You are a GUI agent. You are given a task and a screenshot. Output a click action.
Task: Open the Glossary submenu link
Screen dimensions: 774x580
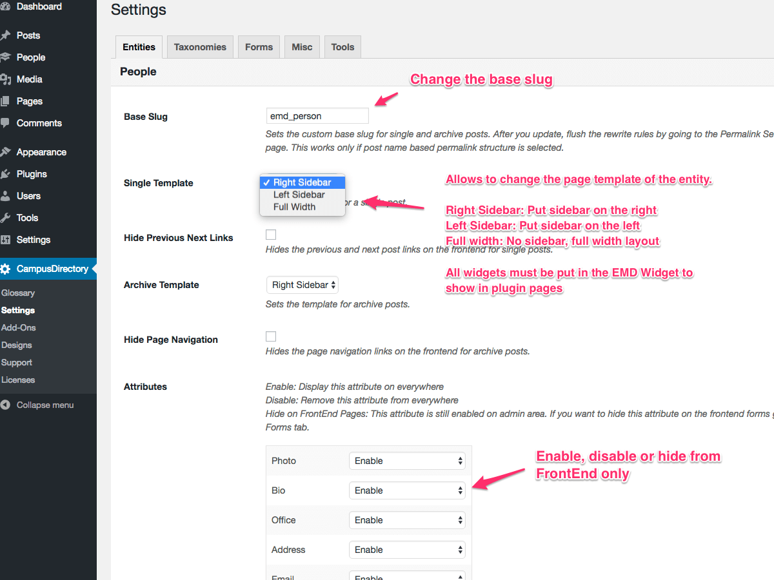point(18,293)
